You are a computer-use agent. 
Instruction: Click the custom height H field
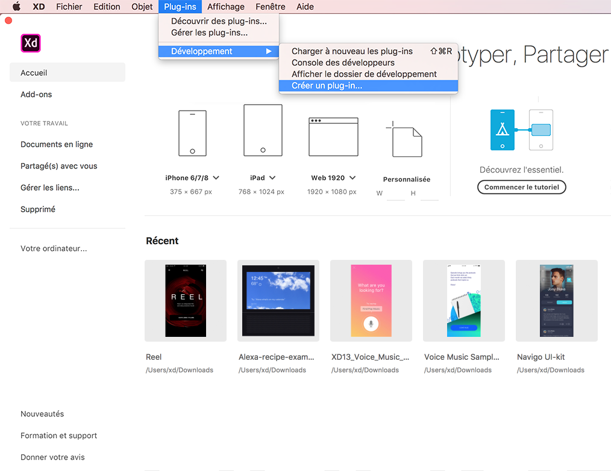click(430, 194)
